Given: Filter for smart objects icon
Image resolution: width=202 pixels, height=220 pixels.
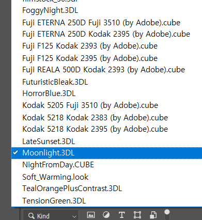Looking at the screenshot, I should 153,215.
